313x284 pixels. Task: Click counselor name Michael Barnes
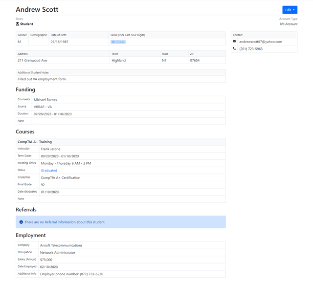pyautogui.click(x=45, y=100)
